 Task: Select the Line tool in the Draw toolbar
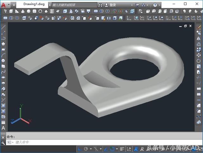(3, 27)
